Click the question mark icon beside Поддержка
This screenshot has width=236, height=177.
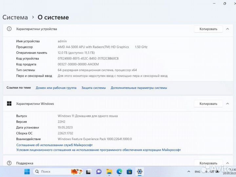[9, 163]
